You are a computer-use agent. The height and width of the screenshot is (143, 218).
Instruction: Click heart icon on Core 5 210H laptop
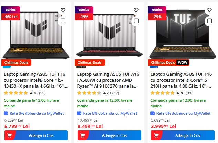[209, 10]
